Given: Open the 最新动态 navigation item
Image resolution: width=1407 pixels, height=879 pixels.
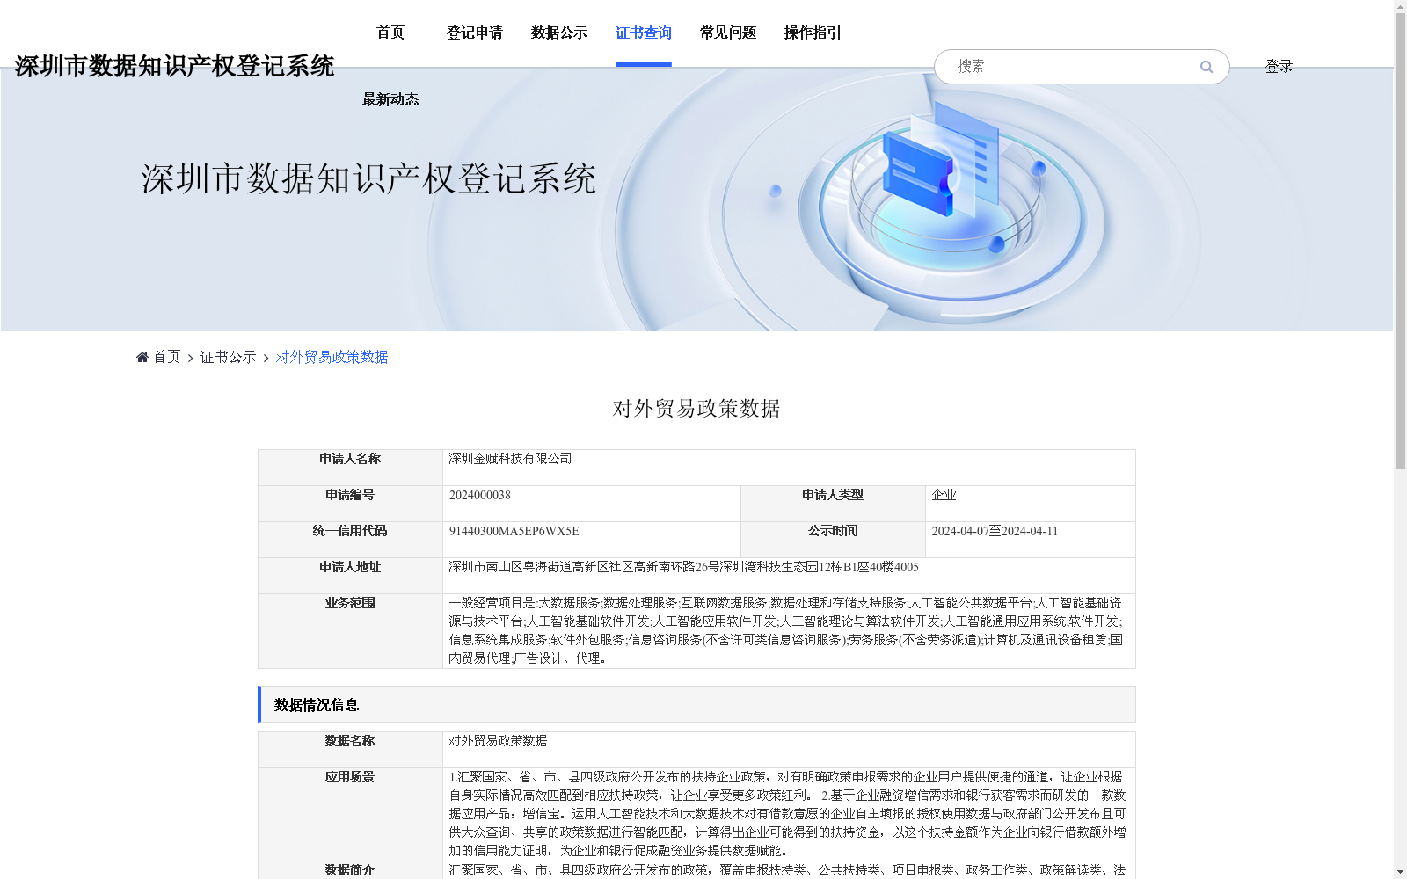Looking at the screenshot, I should 390,99.
